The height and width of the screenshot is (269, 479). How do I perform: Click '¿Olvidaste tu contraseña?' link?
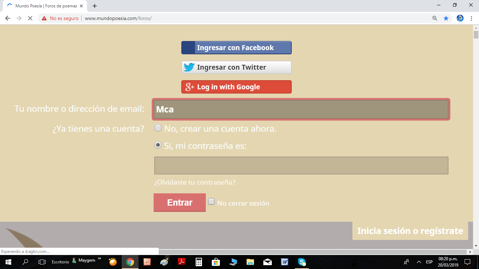point(195,182)
